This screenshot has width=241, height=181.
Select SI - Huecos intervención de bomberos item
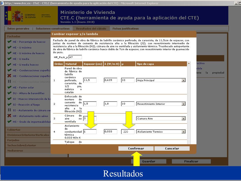pyautogui.click(x=32, y=99)
